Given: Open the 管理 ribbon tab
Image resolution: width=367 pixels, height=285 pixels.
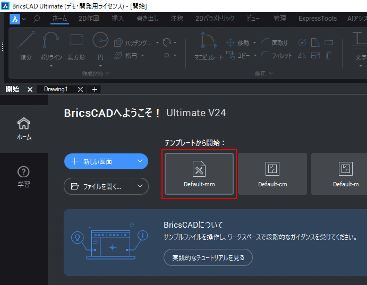Looking at the screenshot, I should 280,19.
